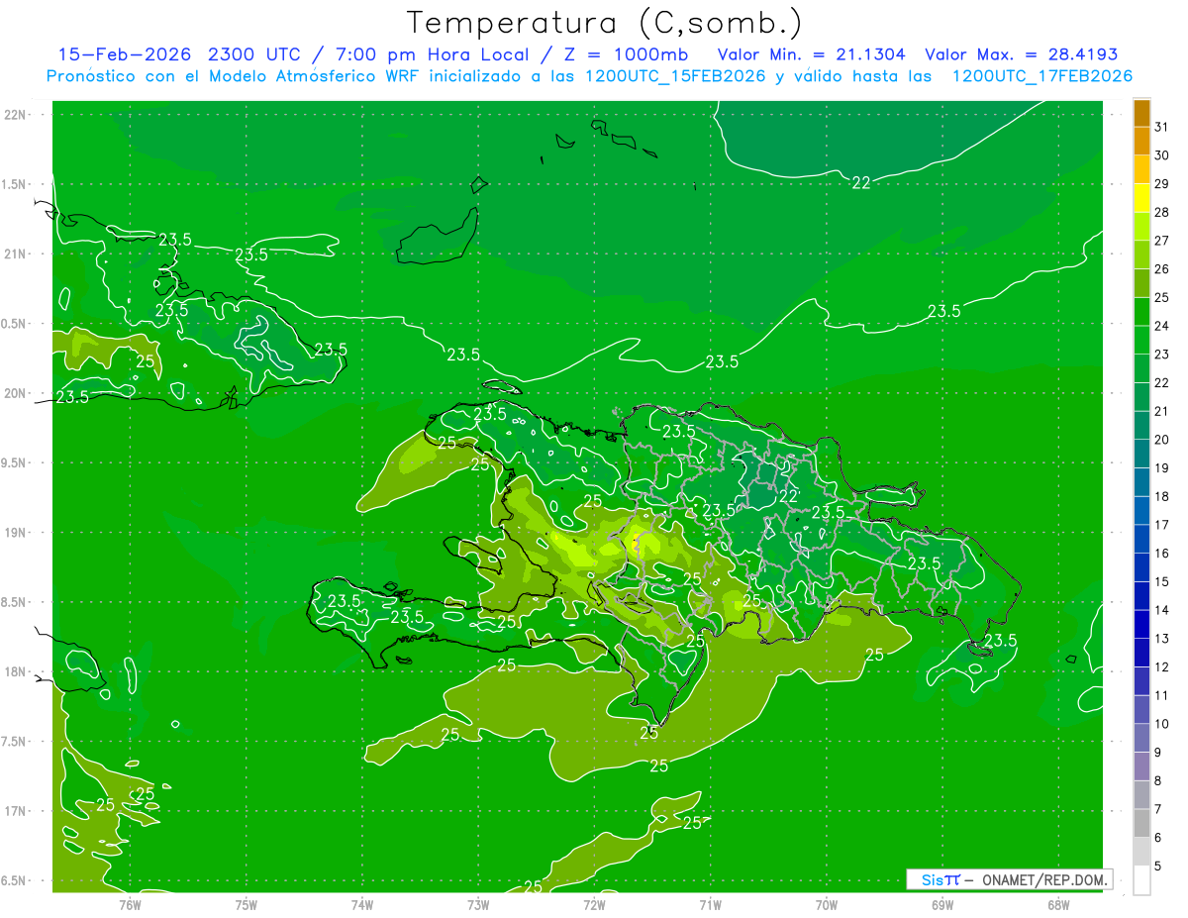
Task: Click the "Valor Min. = 21.1304" text
Action: (812, 54)
